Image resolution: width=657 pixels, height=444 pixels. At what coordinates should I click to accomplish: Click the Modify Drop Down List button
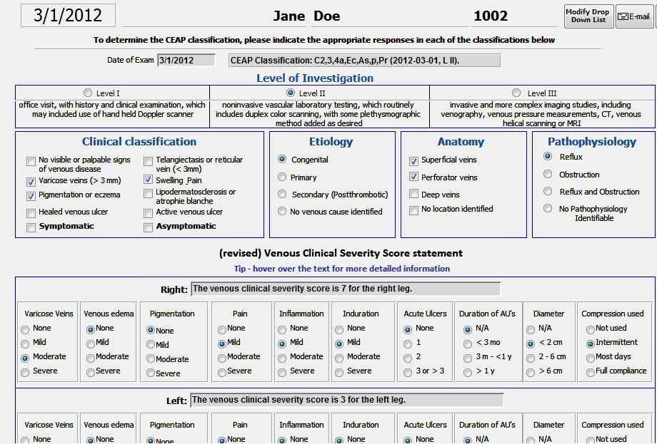pos(588,16)
